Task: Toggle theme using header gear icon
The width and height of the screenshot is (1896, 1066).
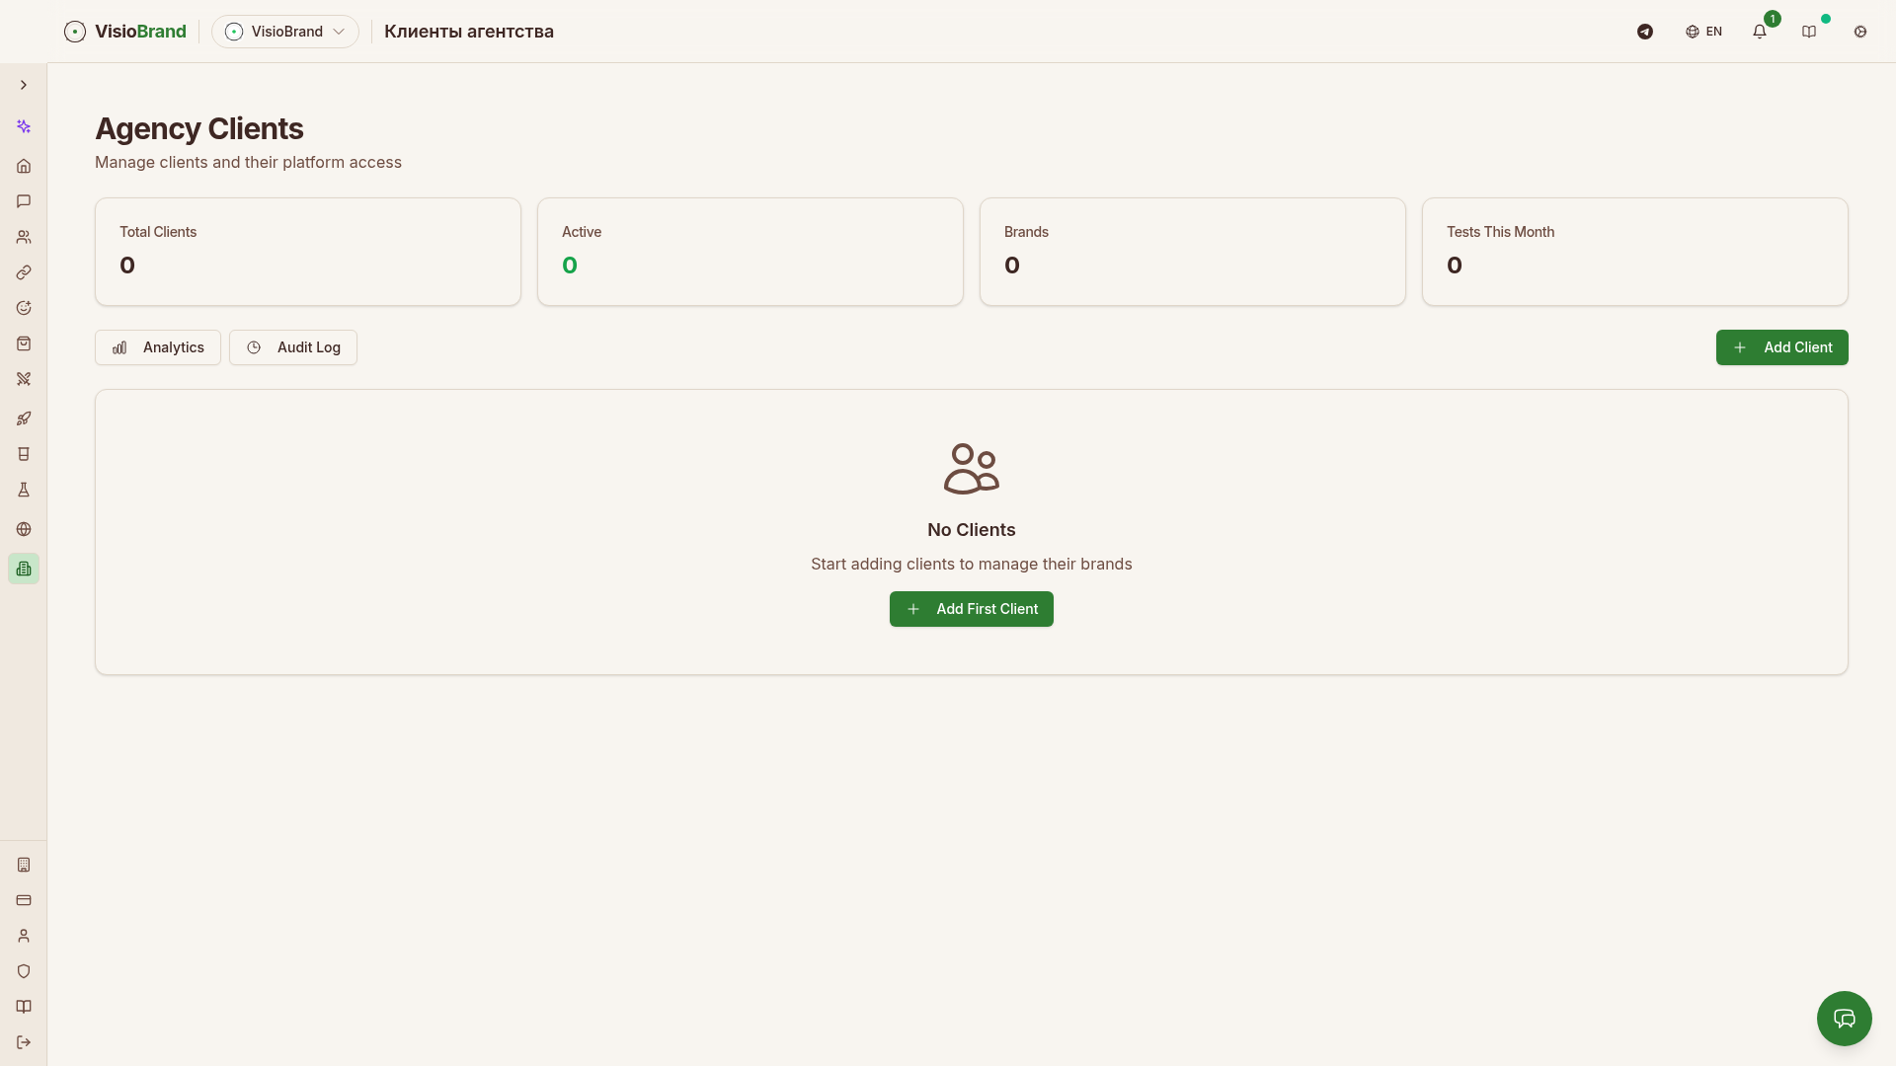Action: point(1860,32)
